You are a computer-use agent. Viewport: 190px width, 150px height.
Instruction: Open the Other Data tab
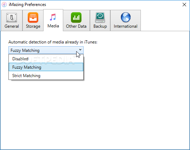[x=76, y=20]
